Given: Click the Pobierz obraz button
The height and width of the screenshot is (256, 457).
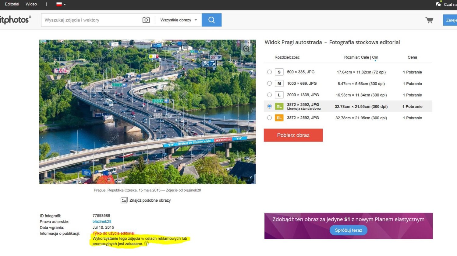Looking at the screenshot, I should click(293, 135).
